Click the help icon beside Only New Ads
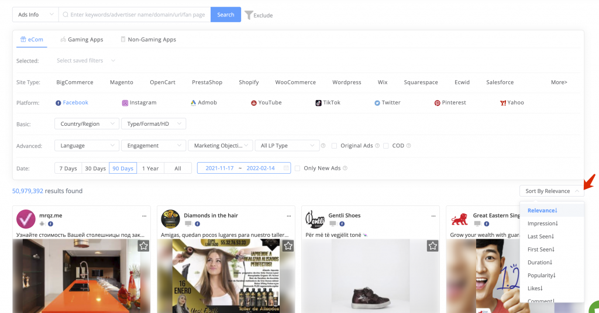 tap(345, 168)
